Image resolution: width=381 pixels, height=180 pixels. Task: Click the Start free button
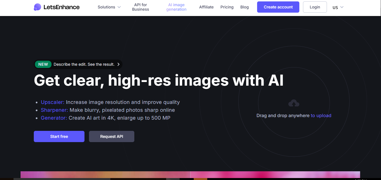click(x=59, y=136)
